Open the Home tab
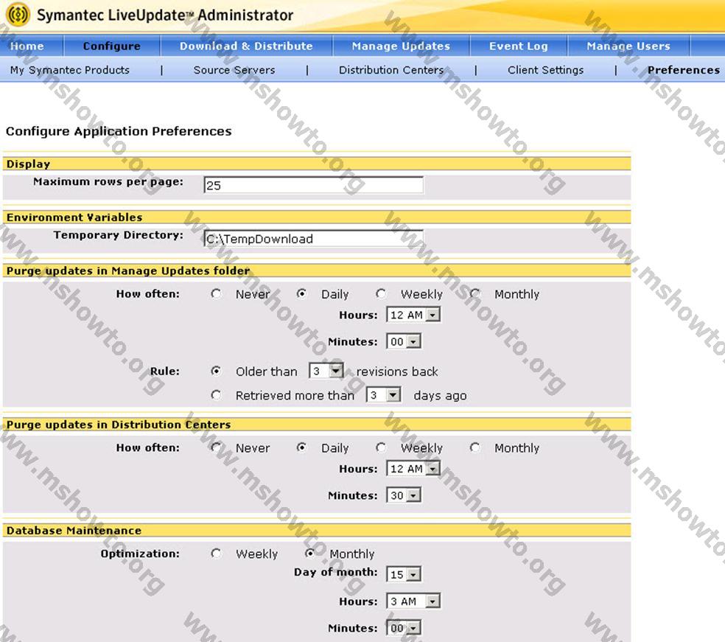 [x=27, y=46]
